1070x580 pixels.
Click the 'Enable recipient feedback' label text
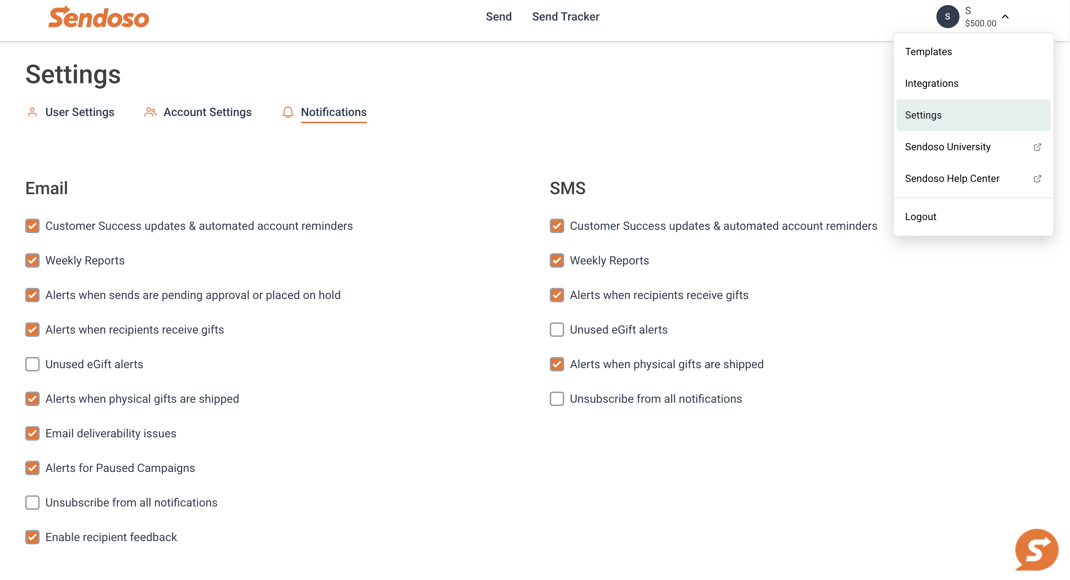111,537
